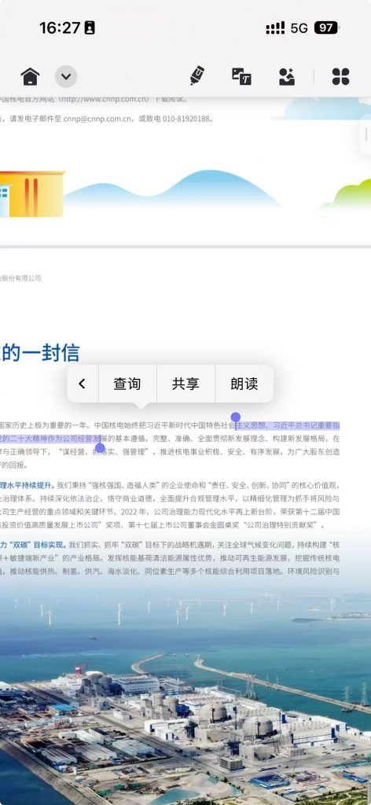Tap the 5G network status indicator
The height and width of the screenshot is (805, 371).
pyautogui.click(x=299, y=28)
